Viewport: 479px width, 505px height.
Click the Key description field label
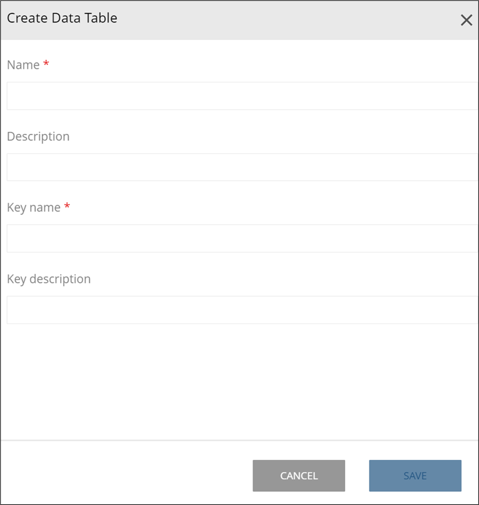point(49,278)
